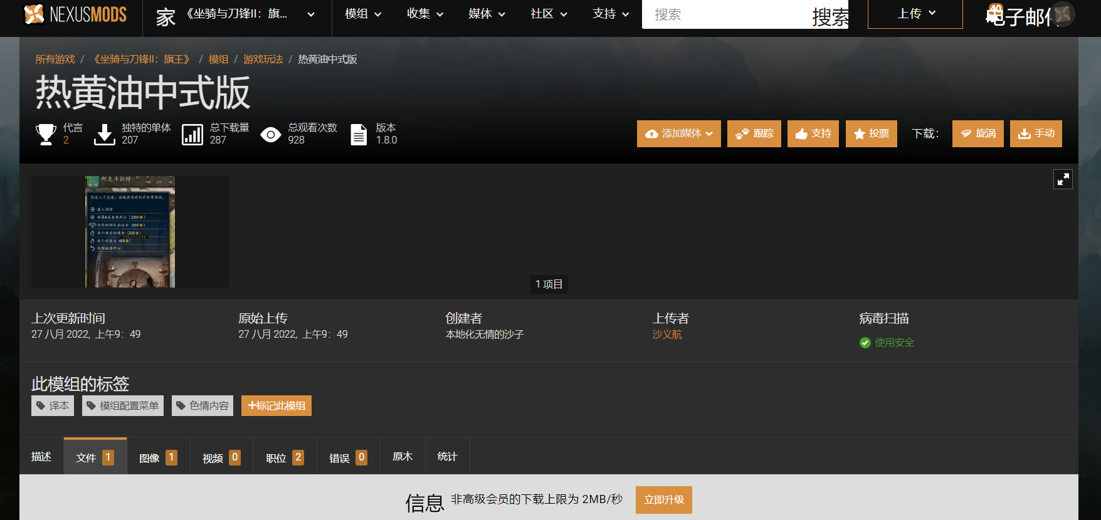Select the 色情内容 tag
The image size is (1101, 520).
pyautogui.click(x=203, y=405)
